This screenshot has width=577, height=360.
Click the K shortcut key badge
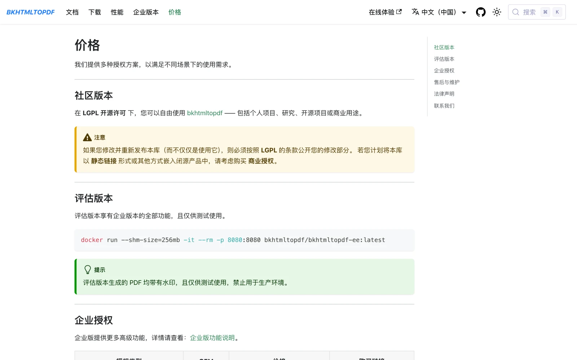pyautogui.click(x=557, y=12)
